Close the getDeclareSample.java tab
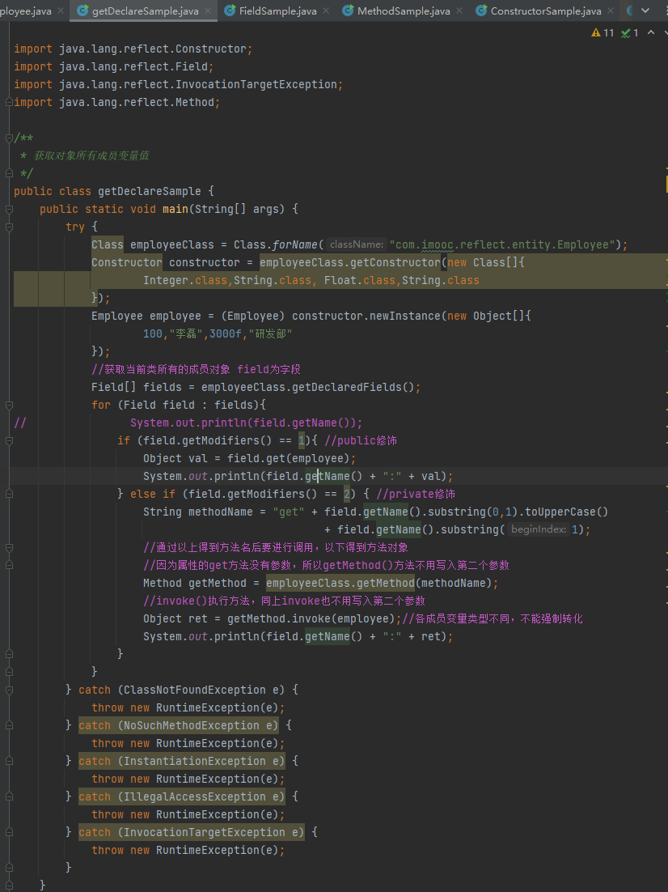This screenshot has height=892, width=668. point(208,11)
